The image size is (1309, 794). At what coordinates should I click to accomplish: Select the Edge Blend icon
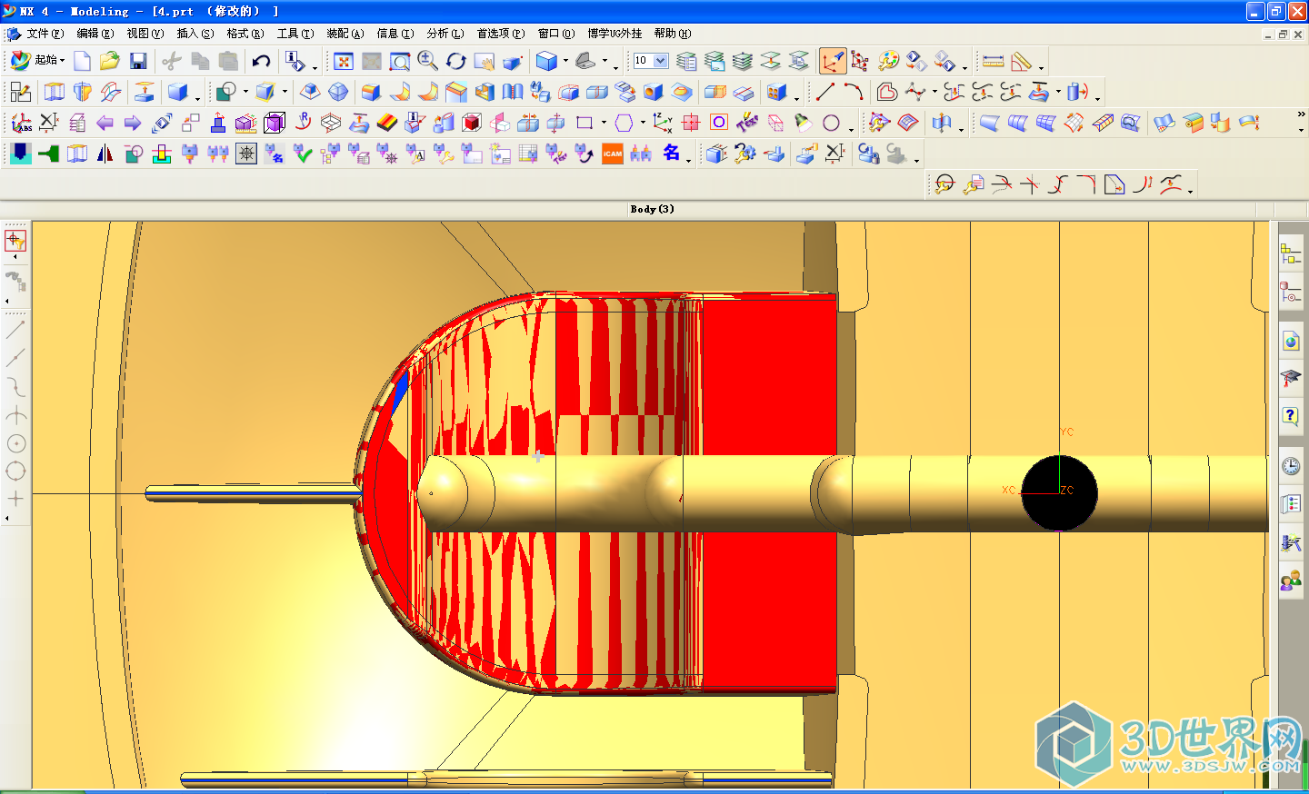point(371,92)
